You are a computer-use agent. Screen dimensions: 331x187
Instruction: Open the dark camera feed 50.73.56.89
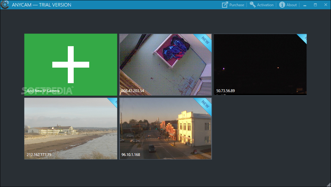click(x=260, y=65)
